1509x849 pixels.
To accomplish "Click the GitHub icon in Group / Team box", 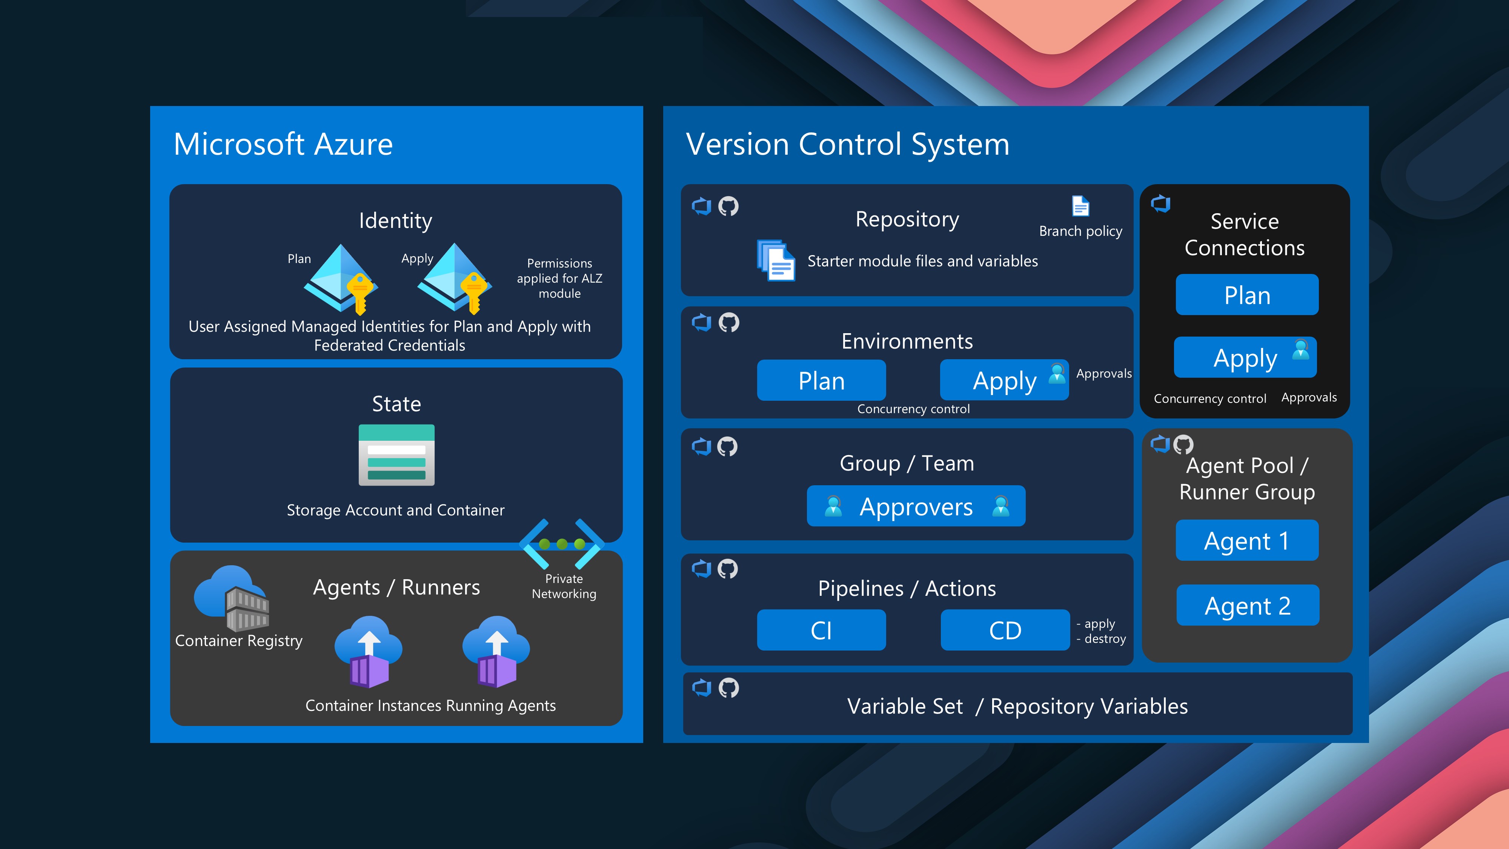I will pos(728,446).
